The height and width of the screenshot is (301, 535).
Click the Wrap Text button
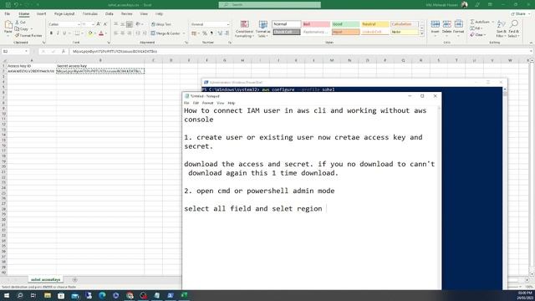161,24
